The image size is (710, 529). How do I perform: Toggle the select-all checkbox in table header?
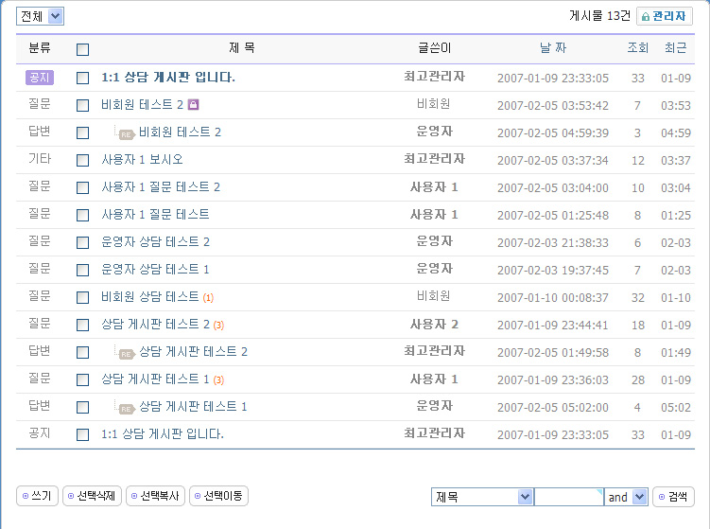click(x=82, y=49)
